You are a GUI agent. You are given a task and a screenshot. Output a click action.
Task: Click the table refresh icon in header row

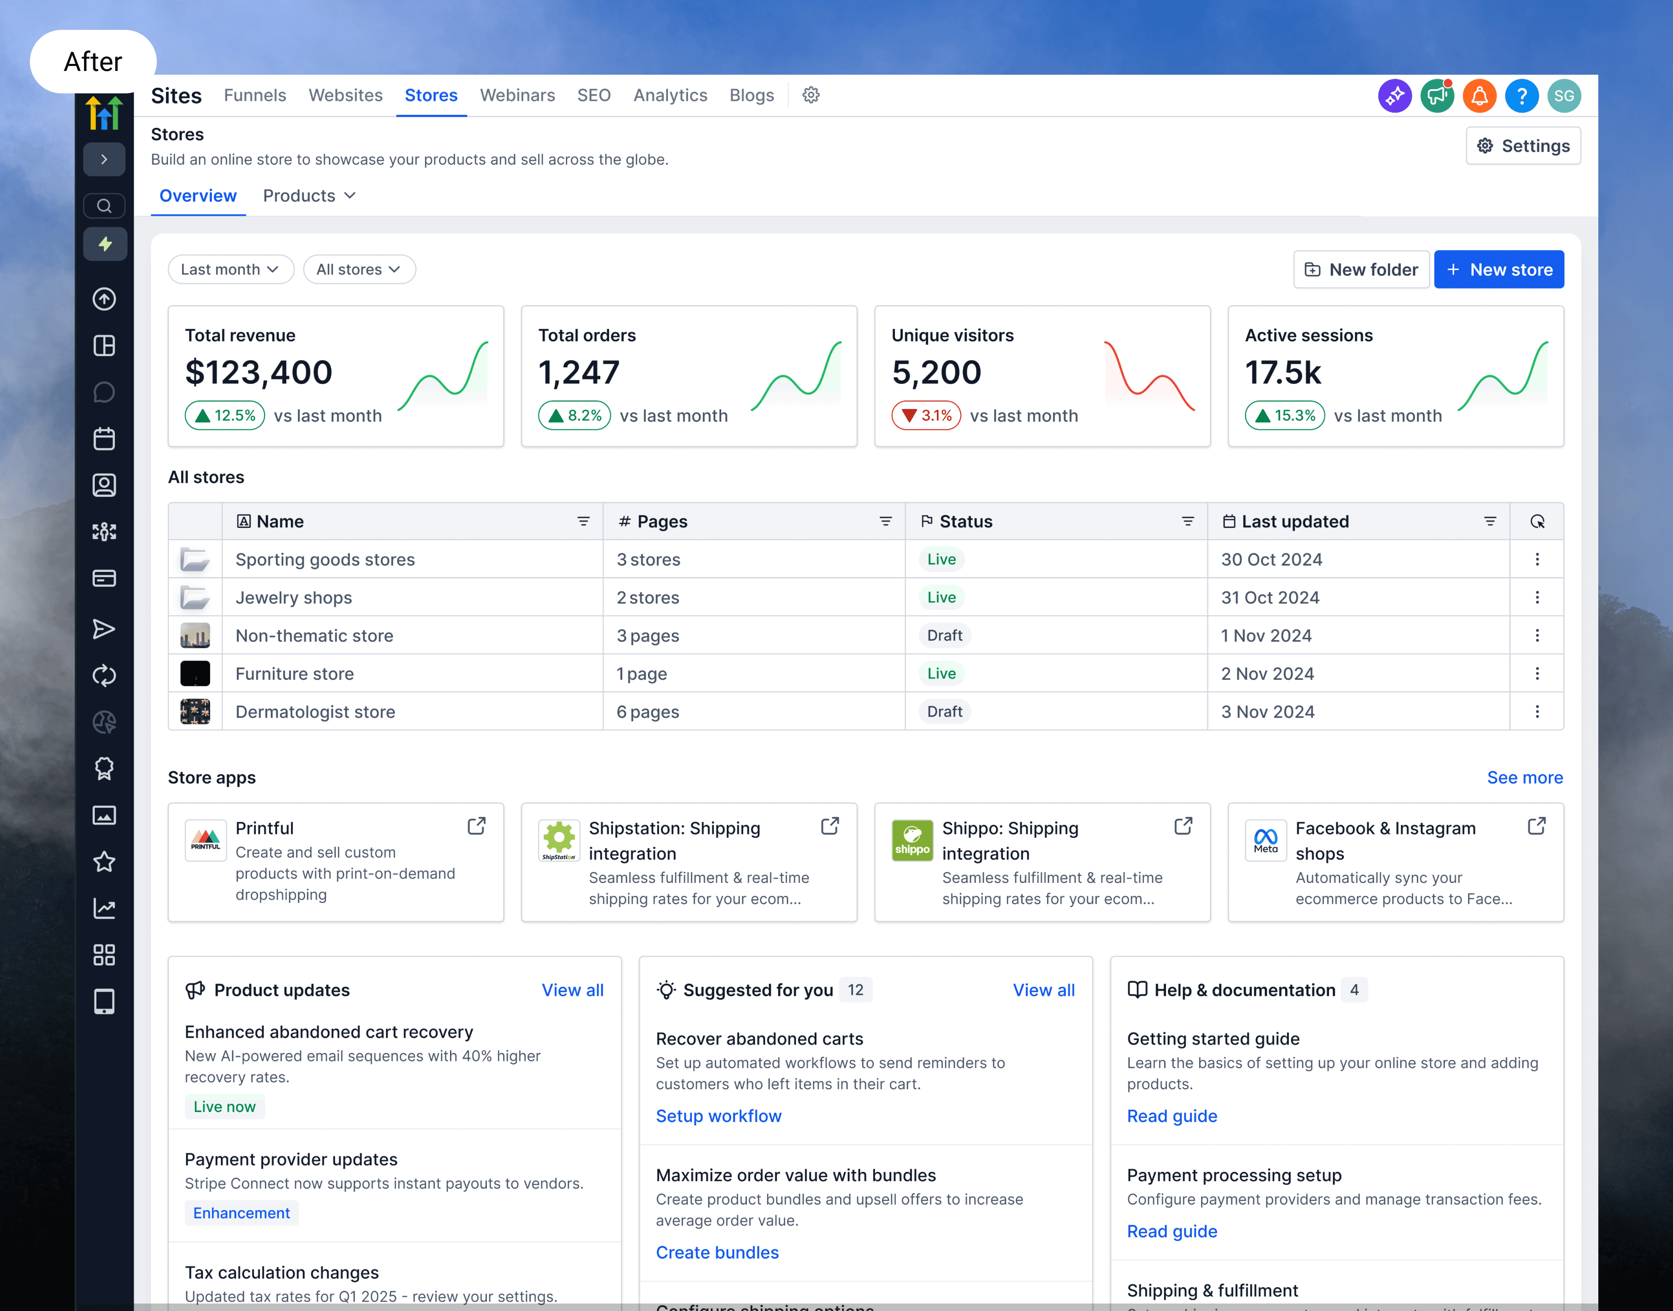click(x=1537, y=522)
